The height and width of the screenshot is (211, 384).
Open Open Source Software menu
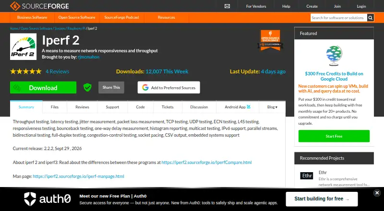(77, 17)
